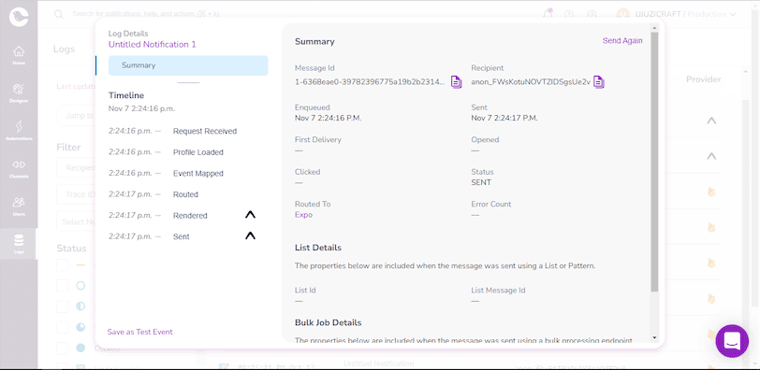Click Save as Test Event link
760x370 pixels.
(x=140, y=332)
